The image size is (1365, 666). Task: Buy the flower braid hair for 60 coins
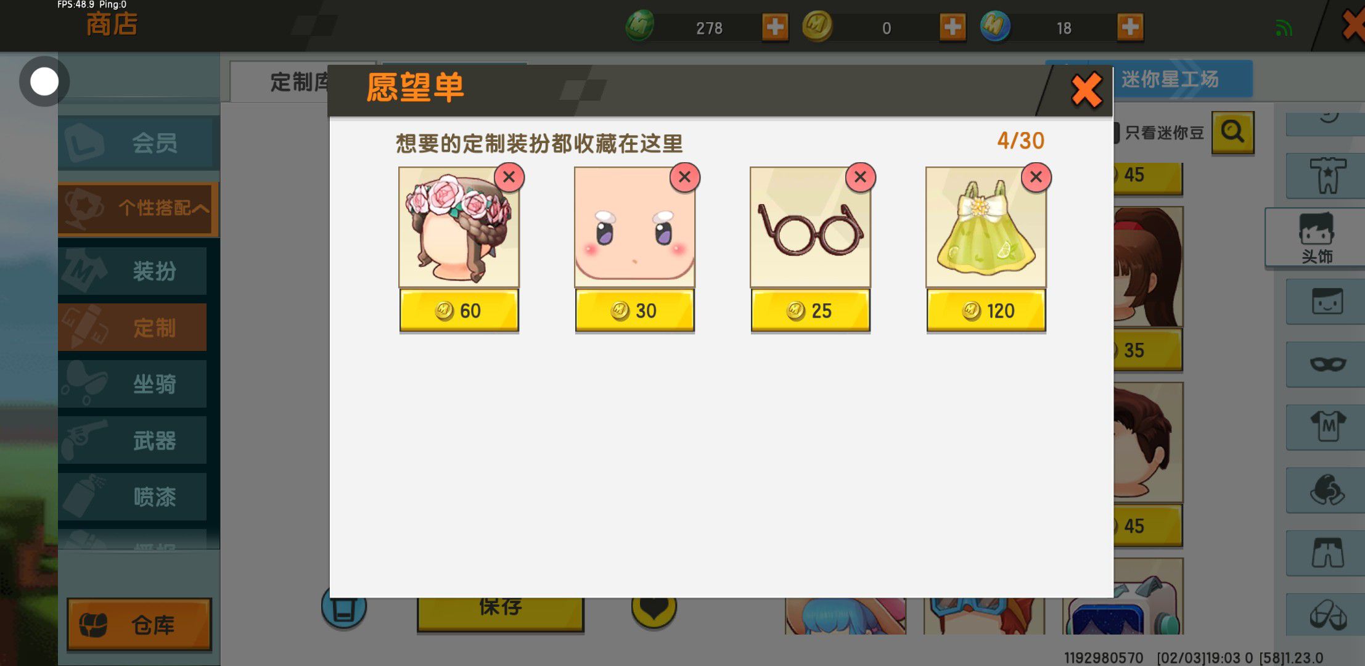tap(459, 311)
